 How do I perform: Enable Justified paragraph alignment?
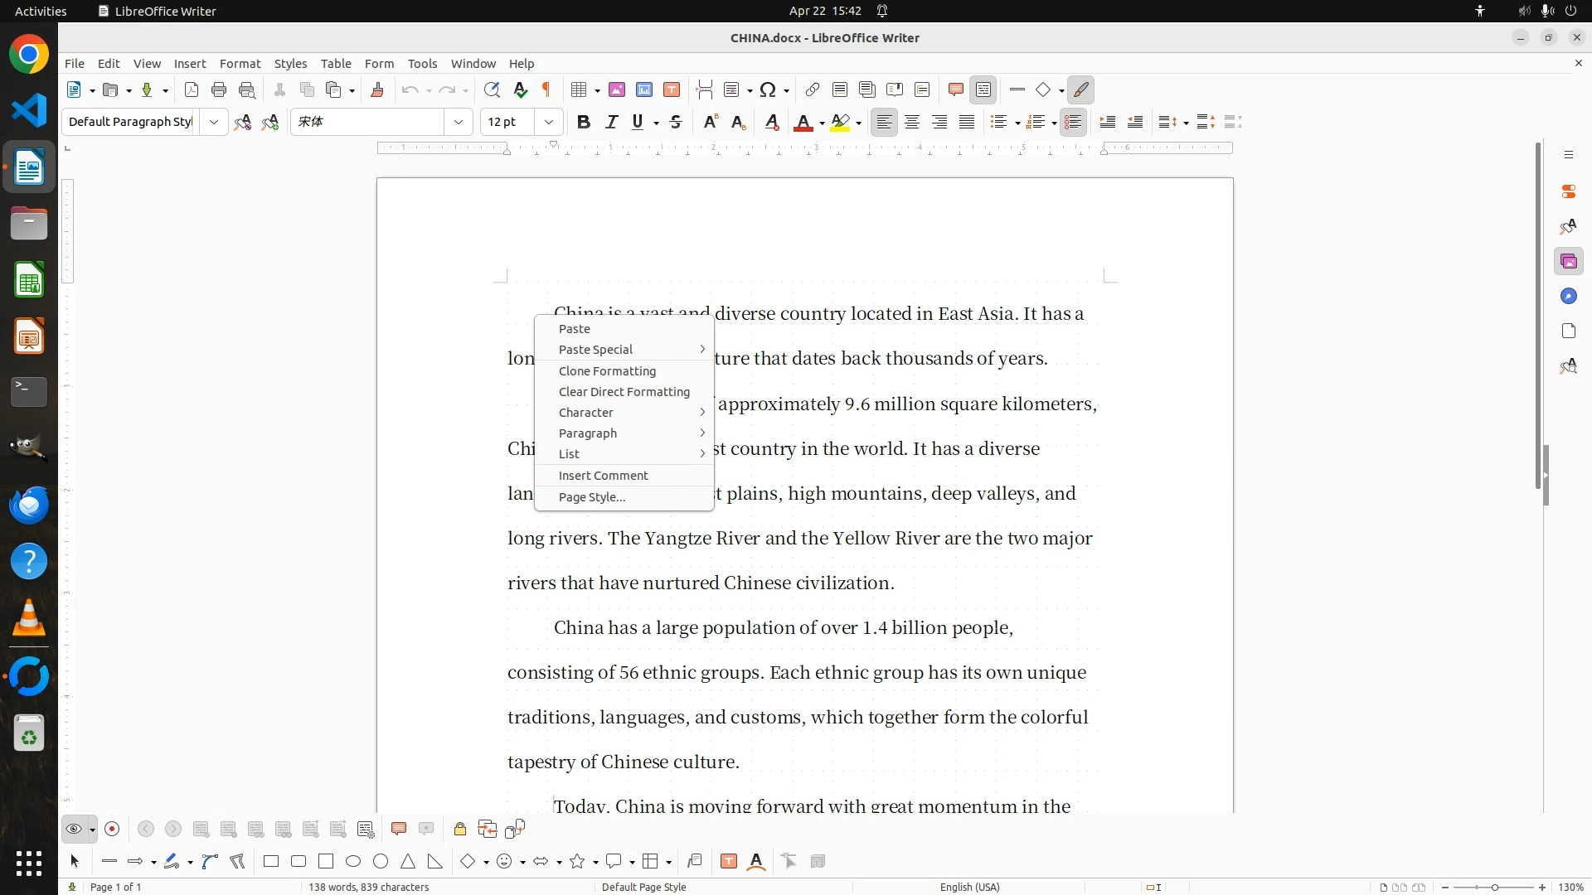point(967,123)
